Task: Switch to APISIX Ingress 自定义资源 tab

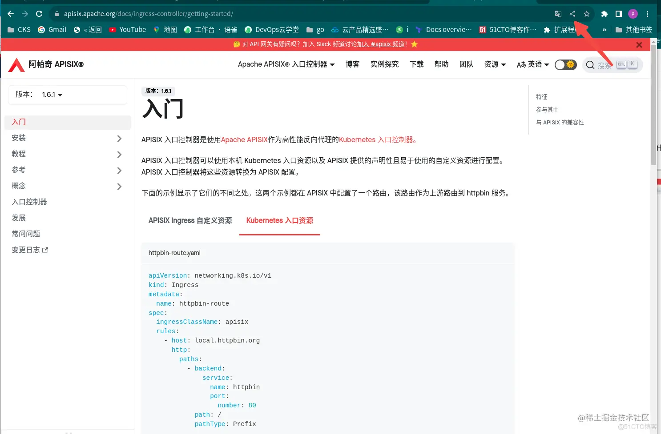Action: [190, 221]
